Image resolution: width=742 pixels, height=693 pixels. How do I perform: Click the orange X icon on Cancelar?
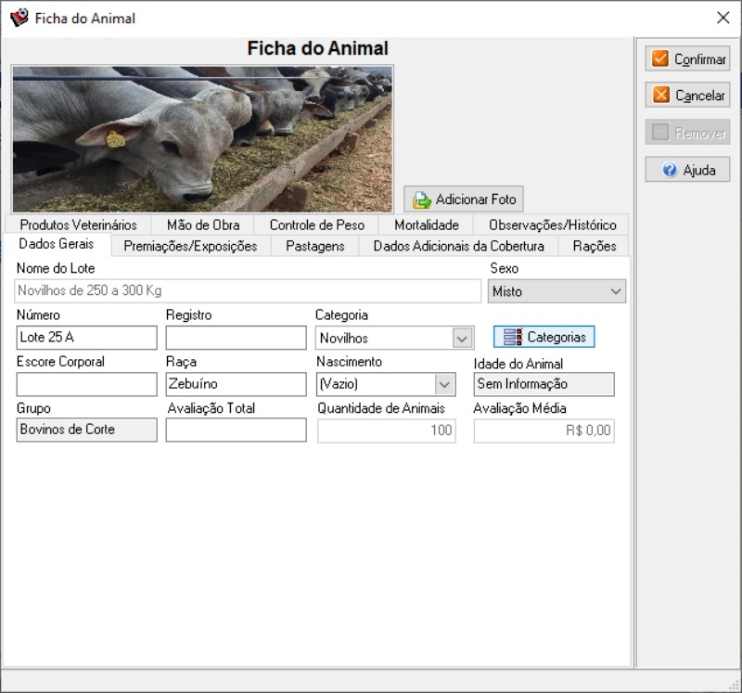click(660, 96)
